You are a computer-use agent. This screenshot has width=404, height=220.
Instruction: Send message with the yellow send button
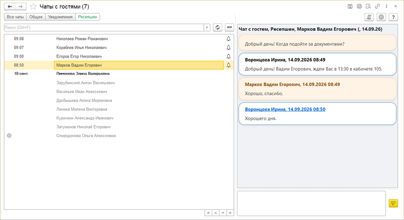pos(393,203)
